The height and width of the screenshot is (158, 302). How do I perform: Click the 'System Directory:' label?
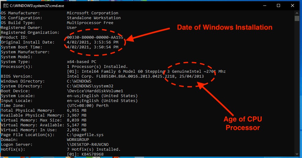pyautogui.click(x=21, y=86)
